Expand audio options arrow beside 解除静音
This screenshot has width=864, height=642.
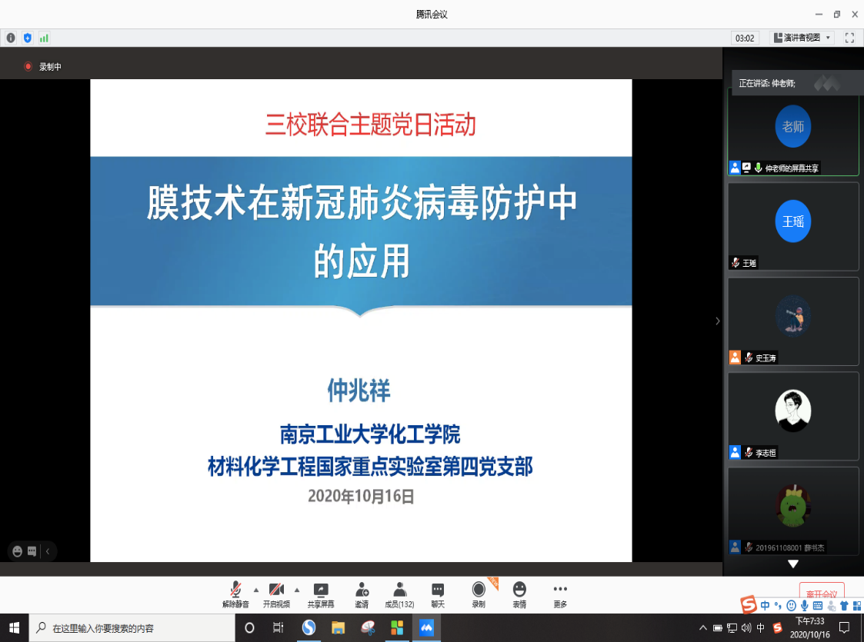click(x=256, y=590)
